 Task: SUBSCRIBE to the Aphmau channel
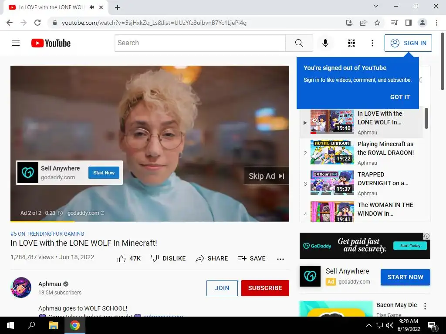pos(265,288)
